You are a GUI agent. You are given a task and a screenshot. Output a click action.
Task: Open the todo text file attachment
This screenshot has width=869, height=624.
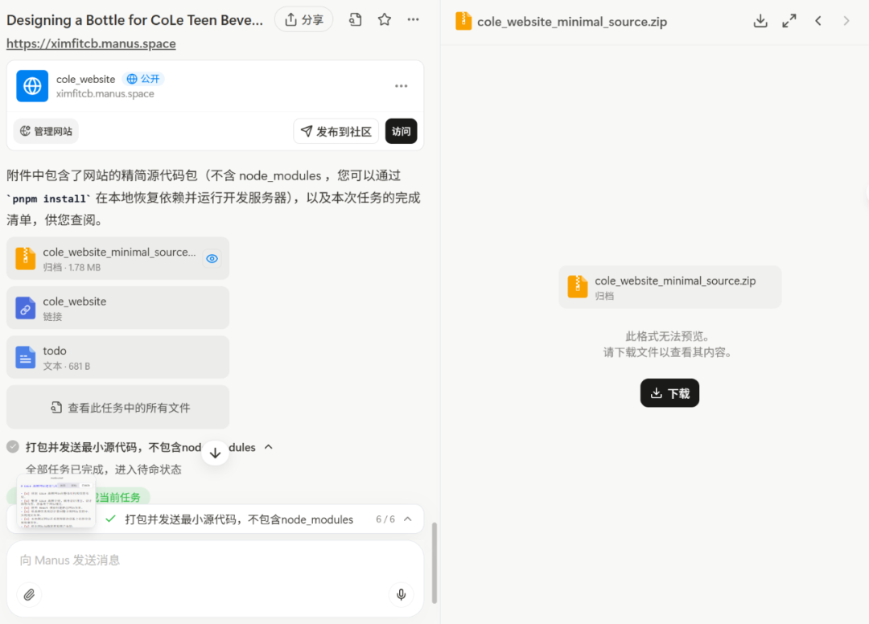coord(117,357)
